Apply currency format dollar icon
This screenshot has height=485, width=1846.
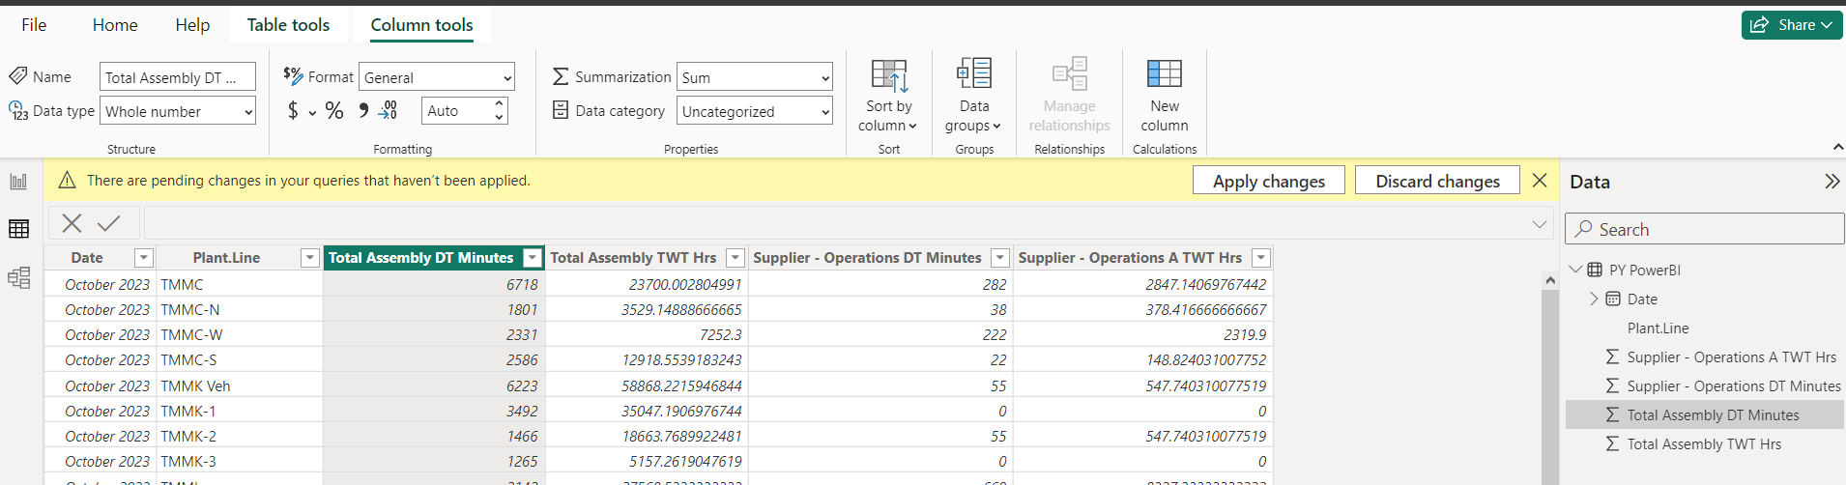293,111
